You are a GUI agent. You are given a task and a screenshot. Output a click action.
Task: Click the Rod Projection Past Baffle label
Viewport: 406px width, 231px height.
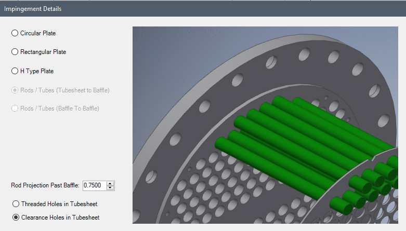tap(45, 185)
